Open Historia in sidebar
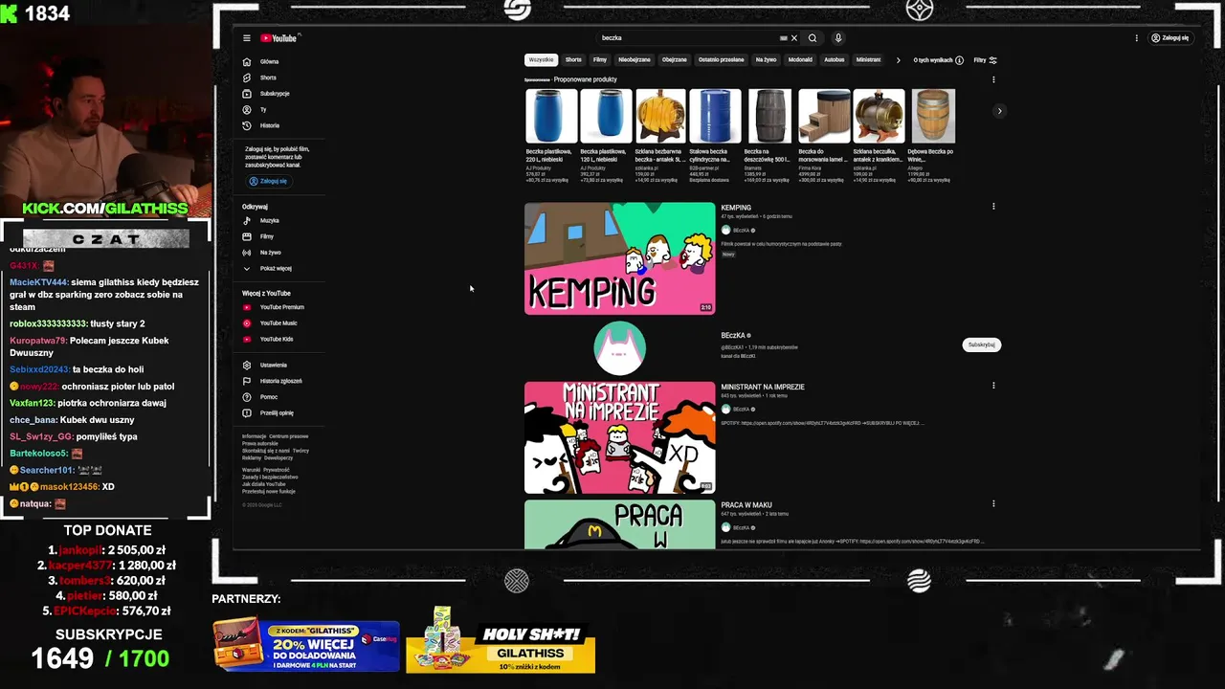1225x689 pixels. pyautogui.click(x=268, y=125)
